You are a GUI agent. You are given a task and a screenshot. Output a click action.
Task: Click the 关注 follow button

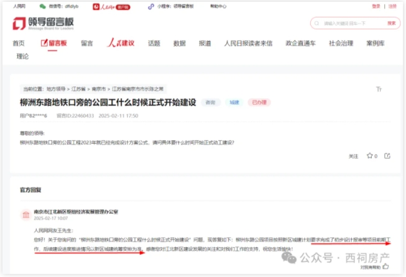tap(353, 156)
